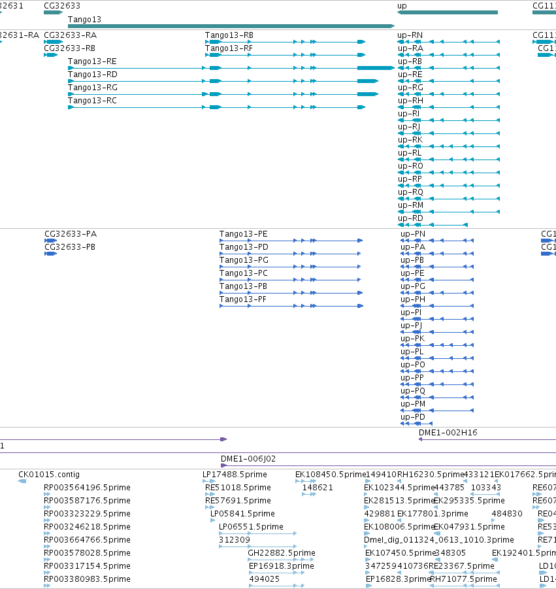
Task: Select the DME1-006J02 clone
Action: click(248, 459)
